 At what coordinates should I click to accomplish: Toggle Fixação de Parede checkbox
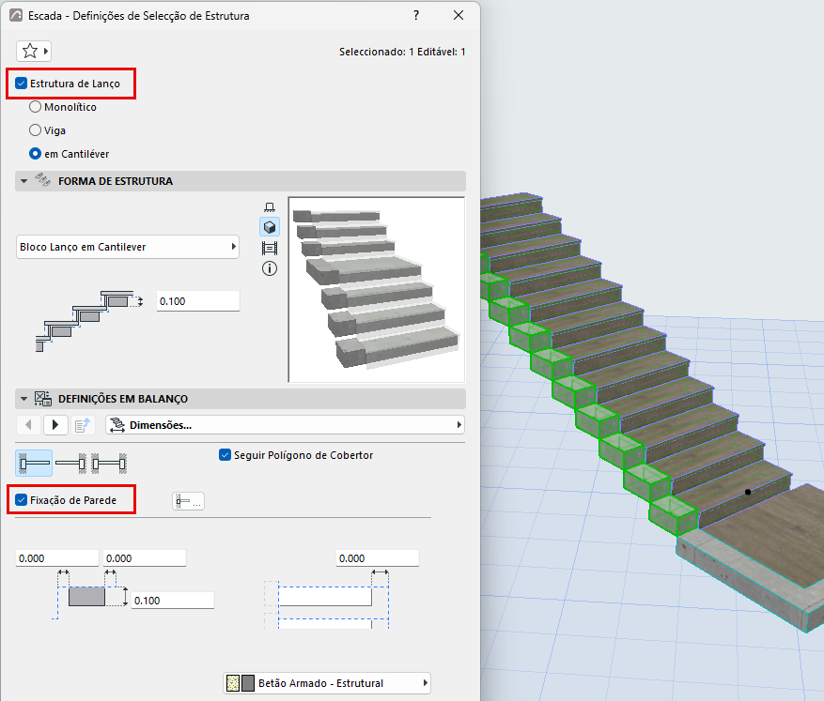21,500
